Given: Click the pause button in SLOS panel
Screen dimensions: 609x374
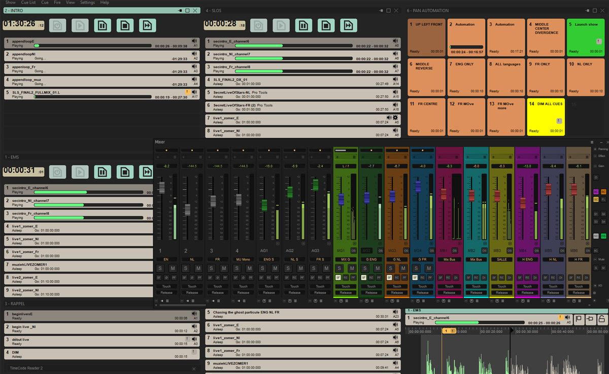Looking at the screenshot, I should click(303, 25).
